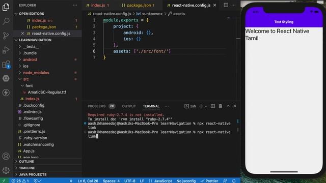
Task: Open the Search view in activity bar
Action: tap(6, 21)
